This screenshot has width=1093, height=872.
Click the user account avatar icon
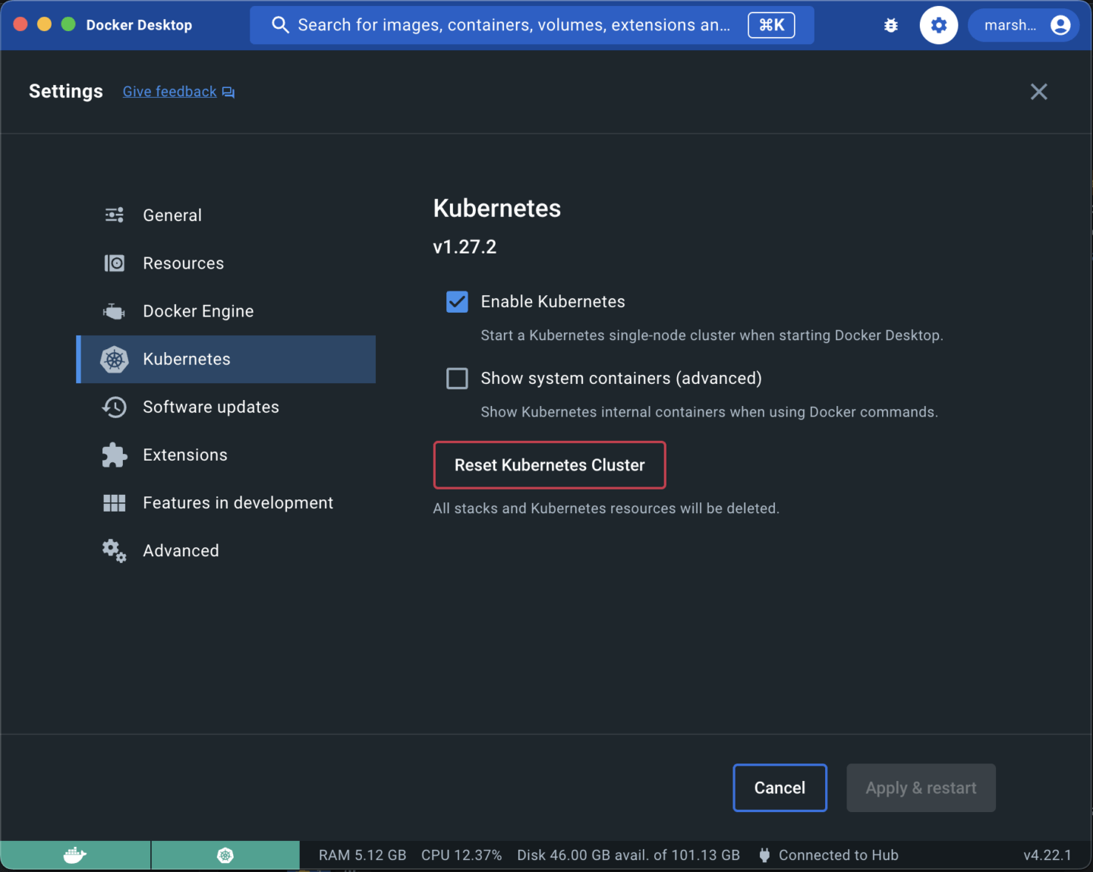point(1060,26)
